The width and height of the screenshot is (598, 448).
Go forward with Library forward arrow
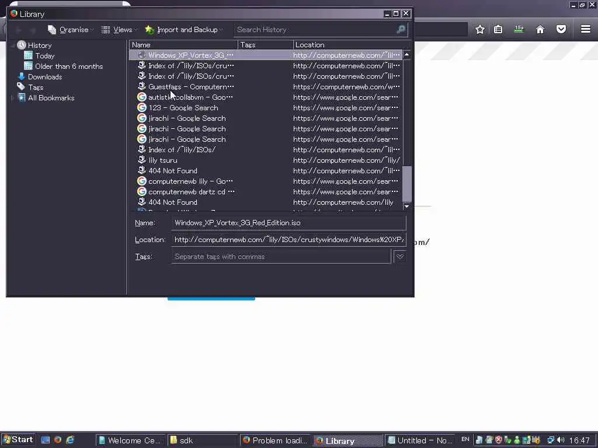tap(33, 30)
